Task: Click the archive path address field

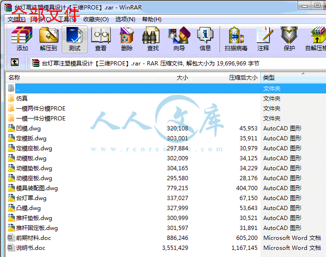Action: point(178,63)
